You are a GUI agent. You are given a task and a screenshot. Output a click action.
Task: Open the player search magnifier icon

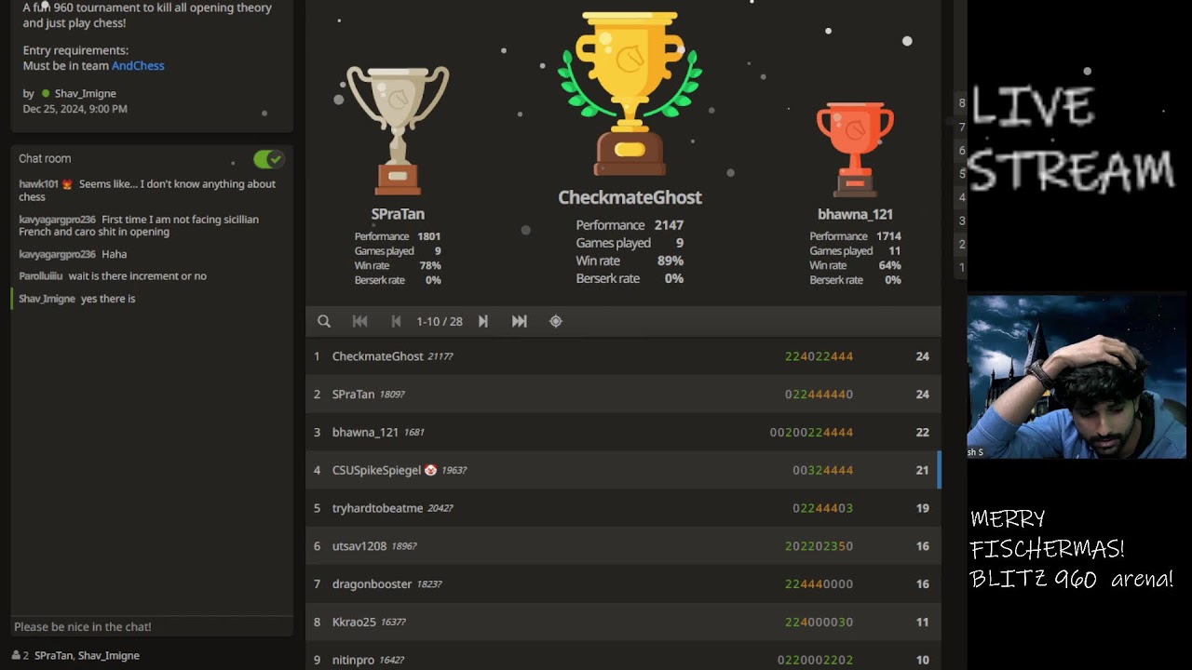(x=324, y=321)
